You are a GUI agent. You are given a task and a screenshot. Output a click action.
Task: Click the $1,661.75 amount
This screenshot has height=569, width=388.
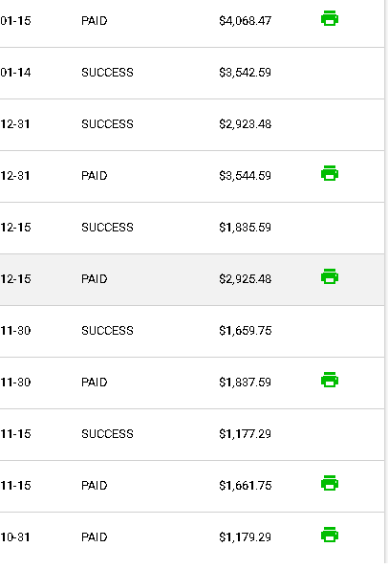246,486
